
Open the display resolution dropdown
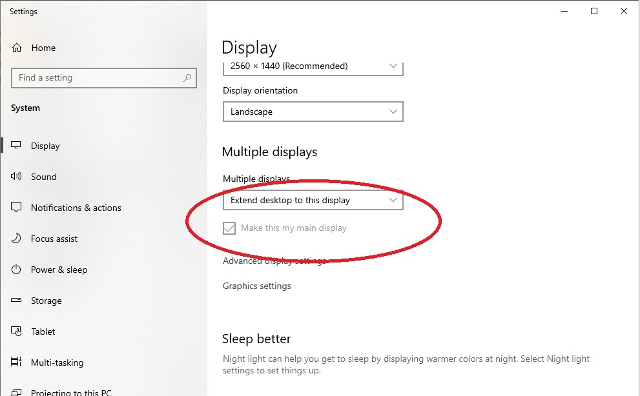tap(313, 68)
